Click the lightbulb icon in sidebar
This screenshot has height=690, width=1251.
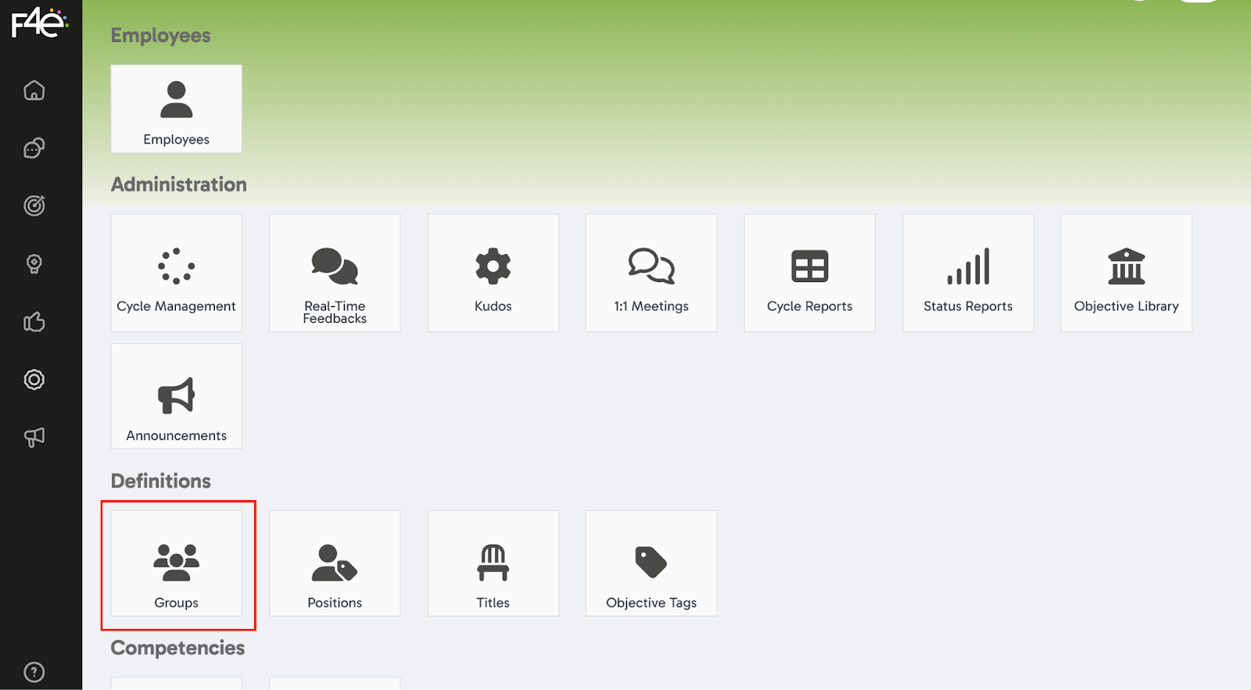click(x=34, y=264)
